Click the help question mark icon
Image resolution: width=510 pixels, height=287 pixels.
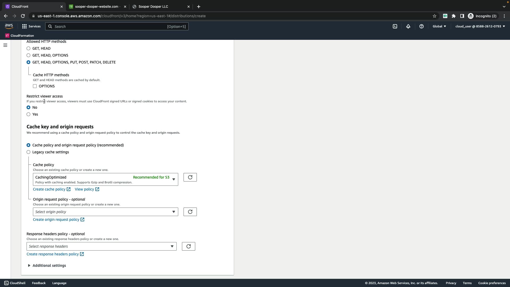(422, 26)
